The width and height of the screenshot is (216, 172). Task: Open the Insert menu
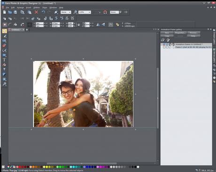(29, 7)
